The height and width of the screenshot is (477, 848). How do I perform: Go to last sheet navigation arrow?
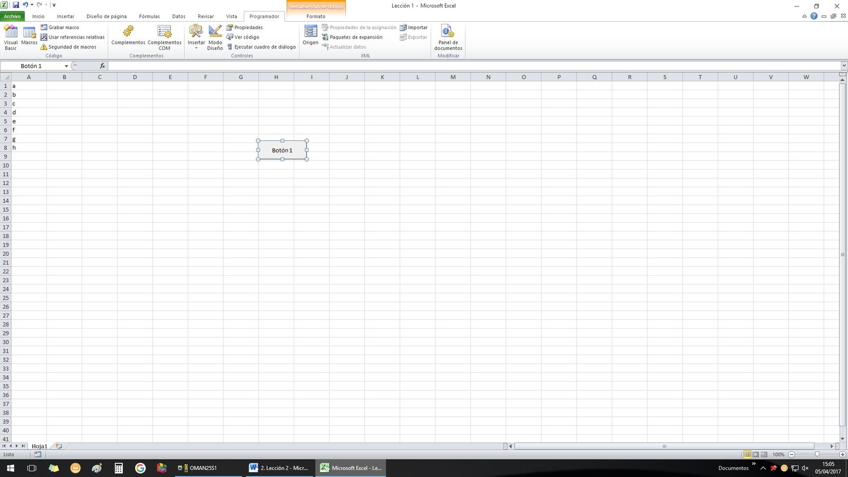click(x=23, y=446)
